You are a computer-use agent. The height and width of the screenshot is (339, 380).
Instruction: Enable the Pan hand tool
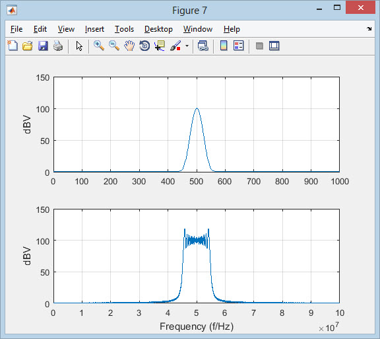click(x=129, y=46)
